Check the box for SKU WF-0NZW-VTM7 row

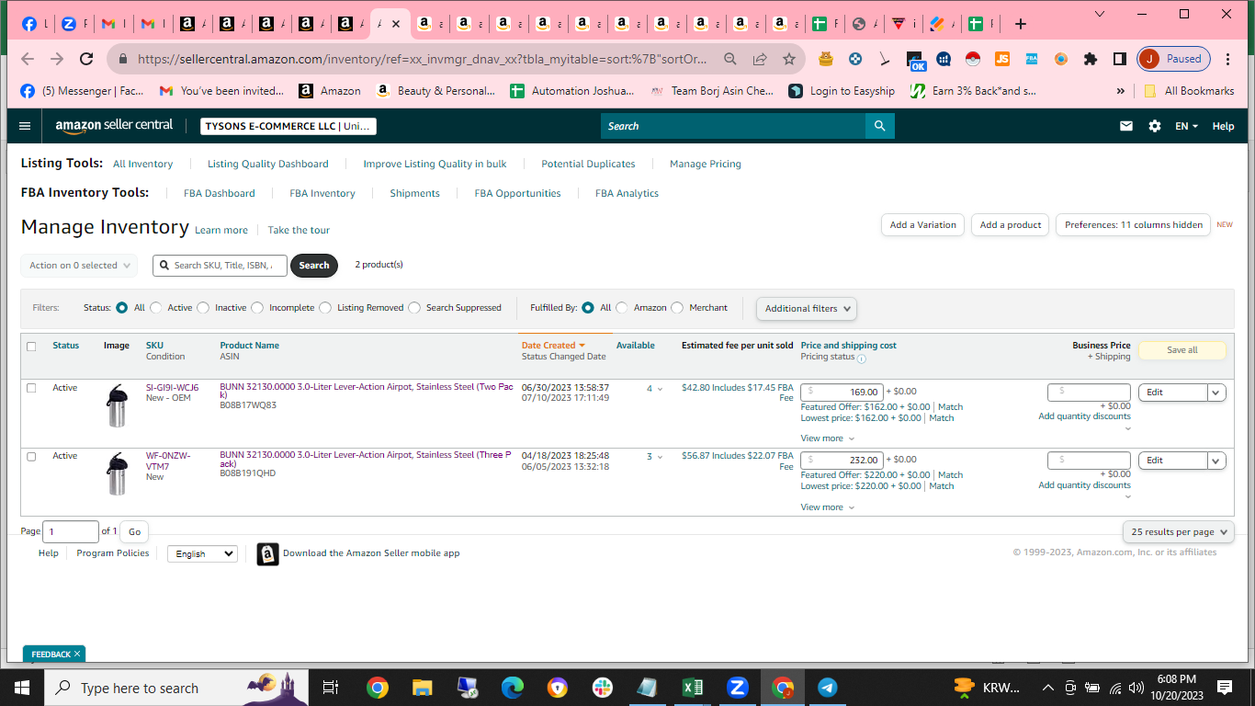31,456
